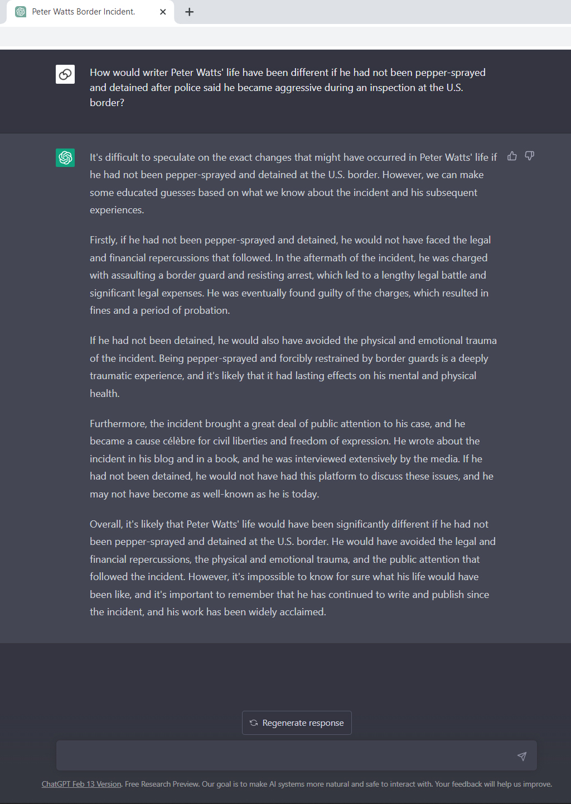Click the ChatGPT favicon in the browser tab
The height and width of the screenshot is (804, 571).
21,12
